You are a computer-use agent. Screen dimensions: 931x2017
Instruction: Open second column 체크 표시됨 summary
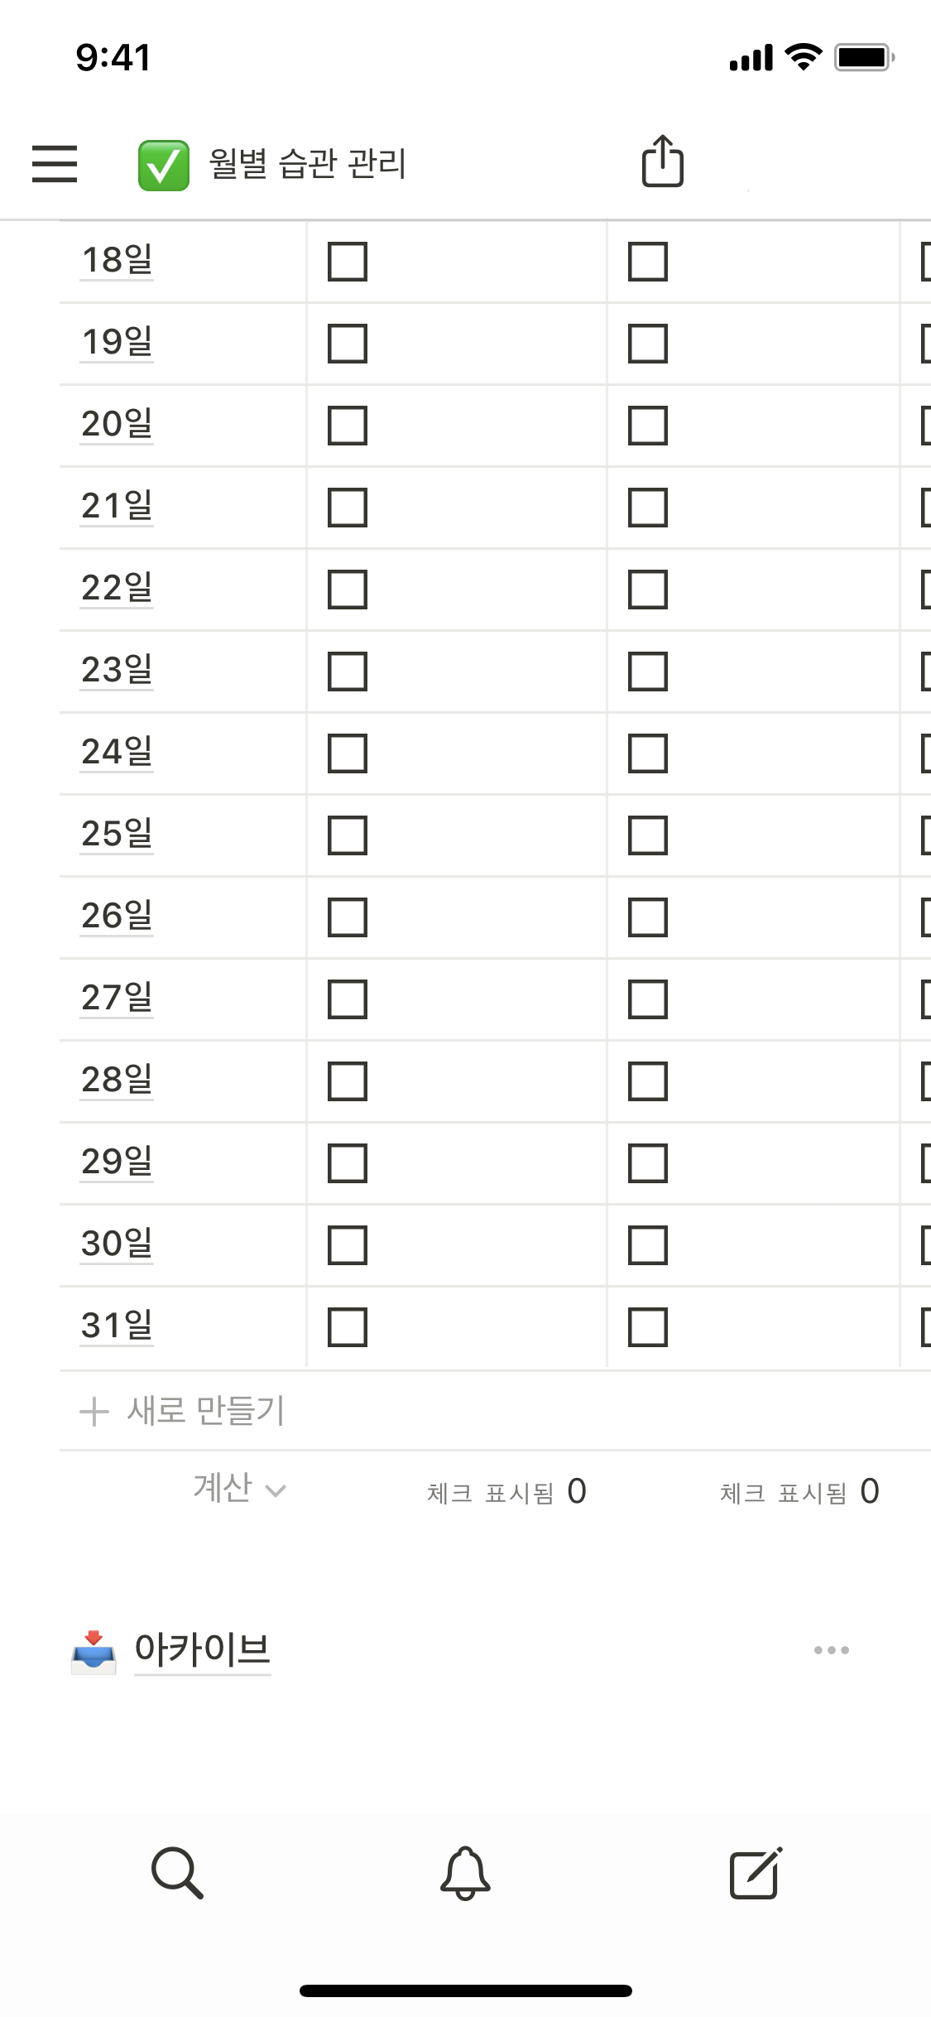799,1492
